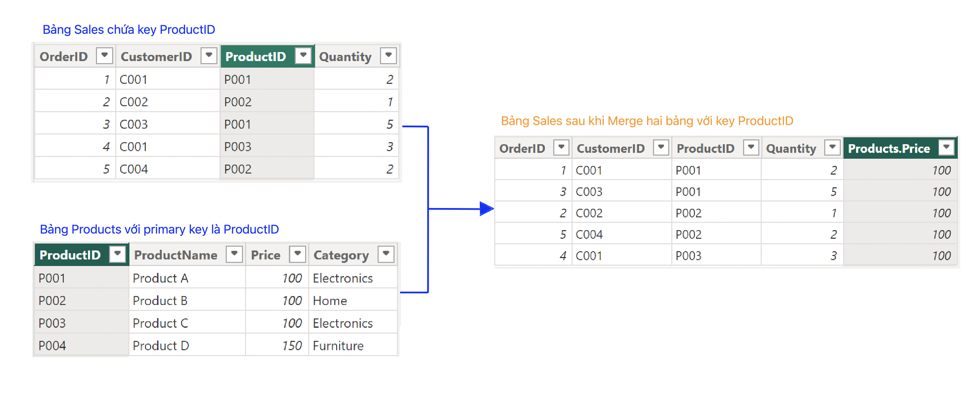This screenshot has height=394, width=974.
Task: Open Price filter dropdown in Products table
Action: pyautogui.click(x=297, y=254)
